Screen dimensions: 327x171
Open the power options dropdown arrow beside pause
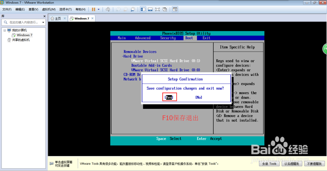click(x=99, y=9)
